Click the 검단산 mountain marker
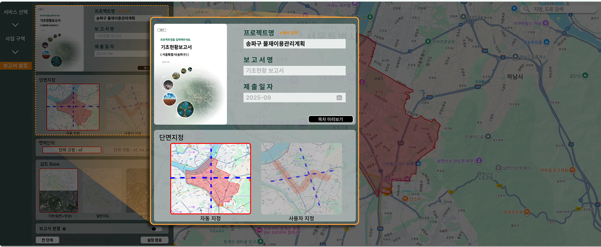Viewport: 601px width, 247px height. (585, 75)
